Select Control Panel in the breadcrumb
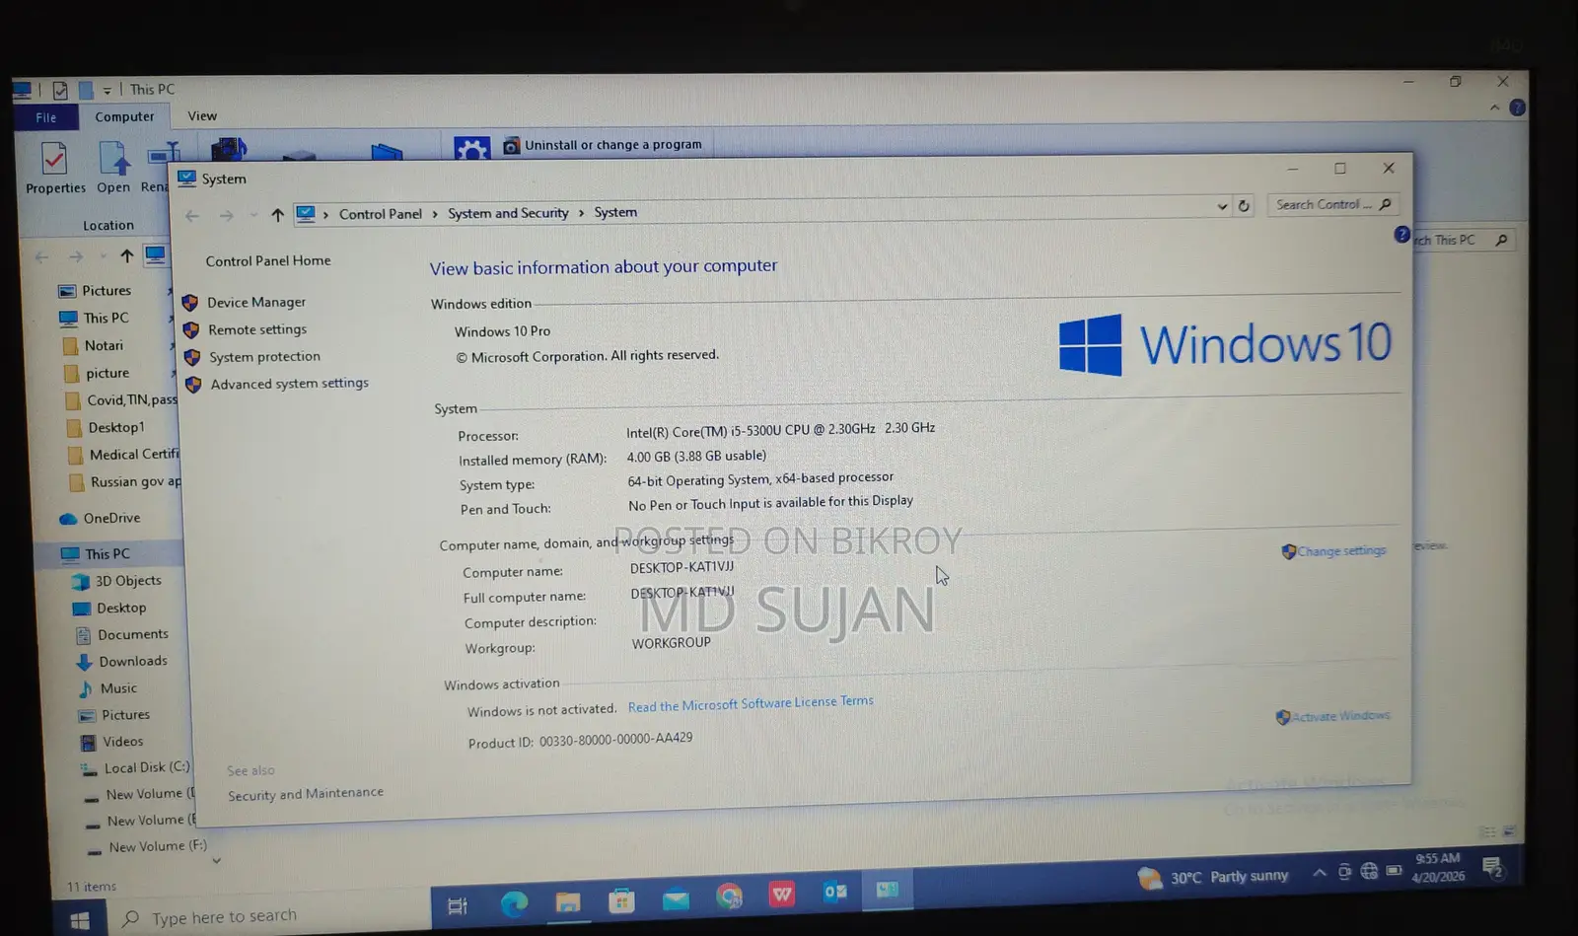The image size is (1578, 936). [380, 214]
